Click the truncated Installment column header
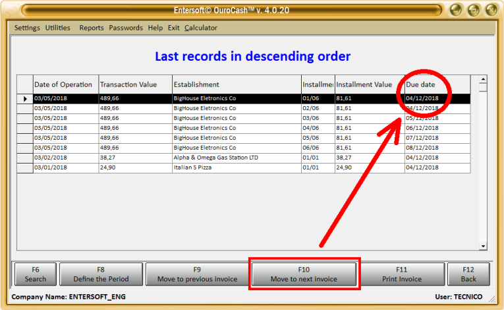 pos(318,84)
